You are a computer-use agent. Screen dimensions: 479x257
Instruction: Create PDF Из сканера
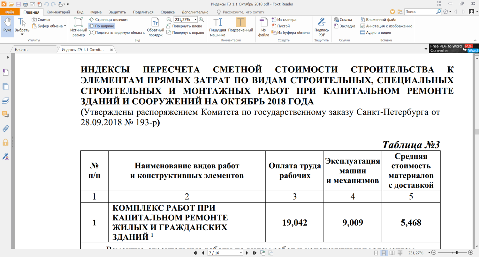(x=284, y=19)
